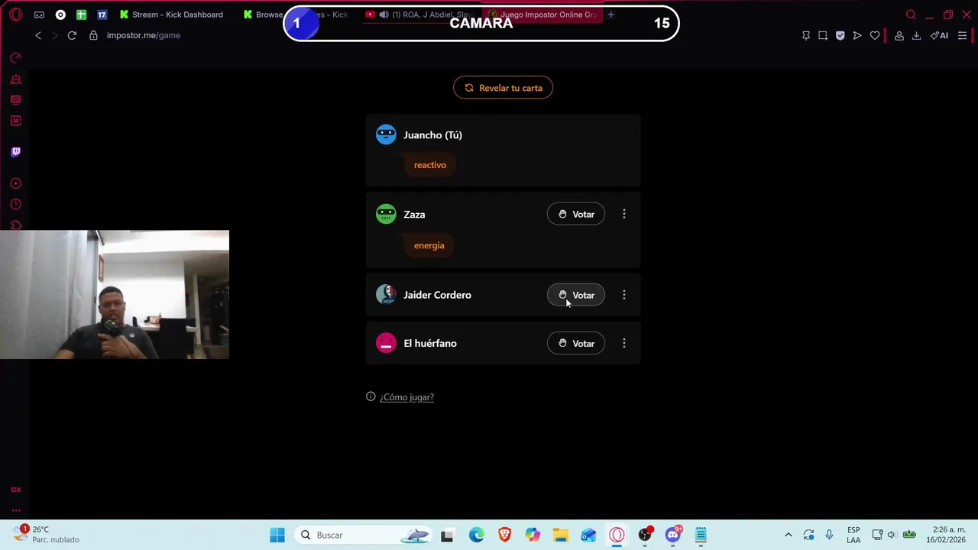
Task: Open the Twitch sidebar icon
Action: point(15,151)
